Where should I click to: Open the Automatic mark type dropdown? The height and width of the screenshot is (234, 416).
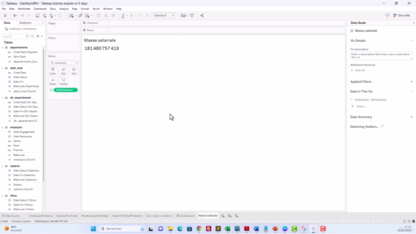[x=64, y=63]
